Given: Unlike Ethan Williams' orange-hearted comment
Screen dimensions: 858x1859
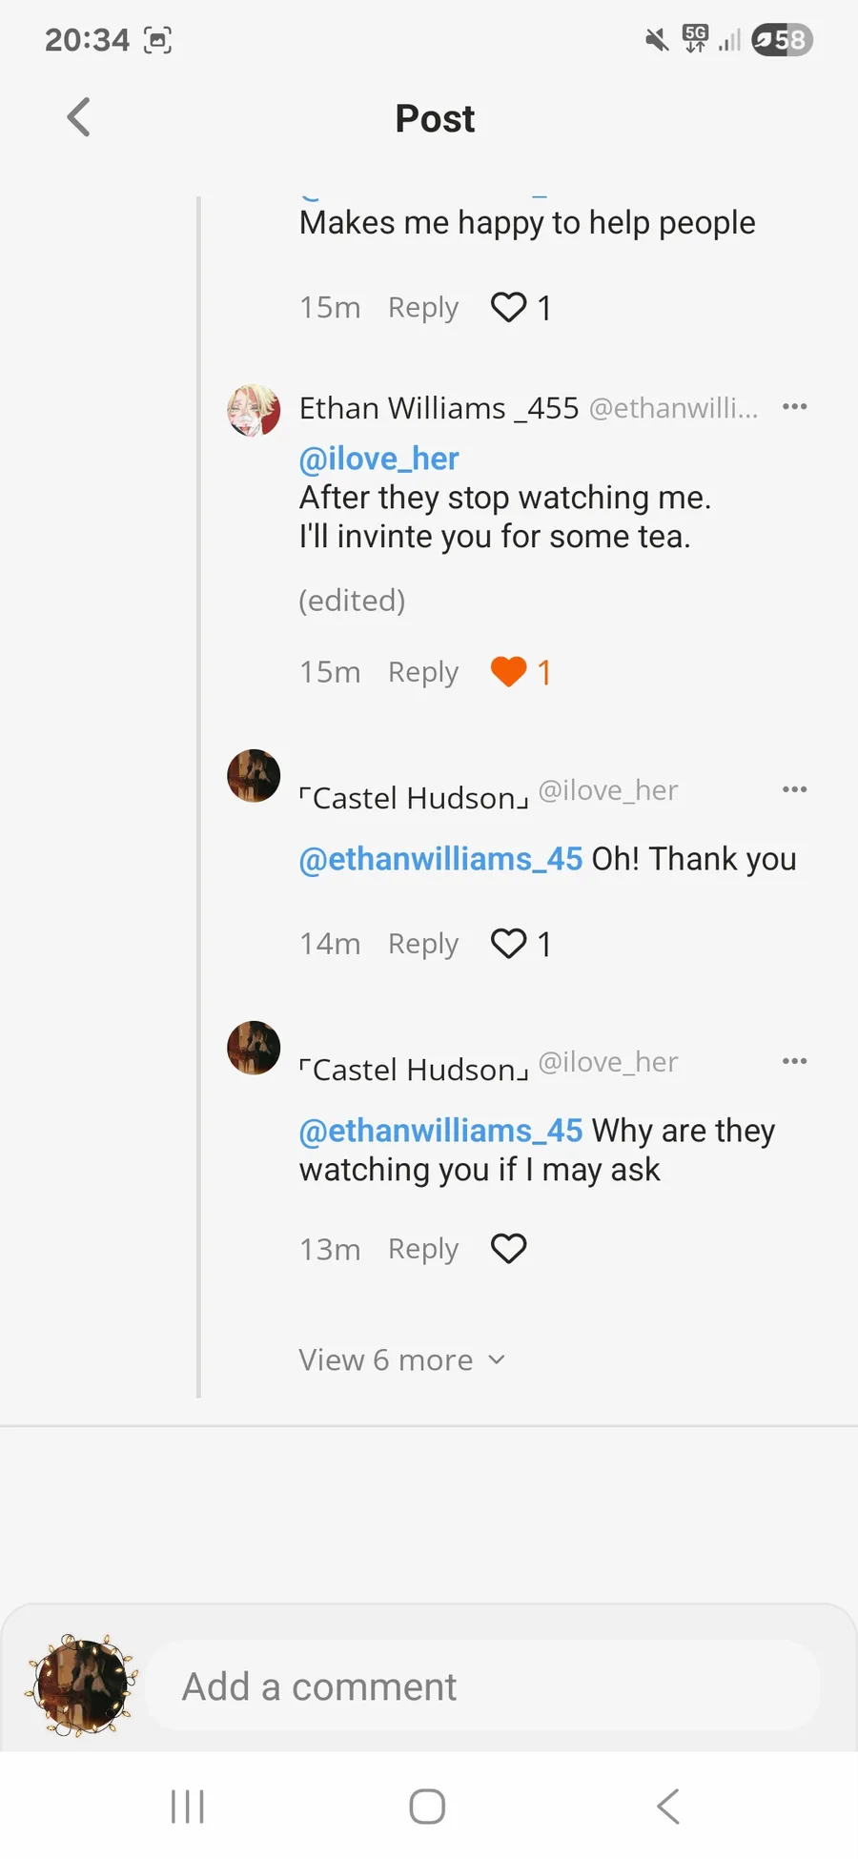Looking at the screenshot, I should (x=508, y=672).
